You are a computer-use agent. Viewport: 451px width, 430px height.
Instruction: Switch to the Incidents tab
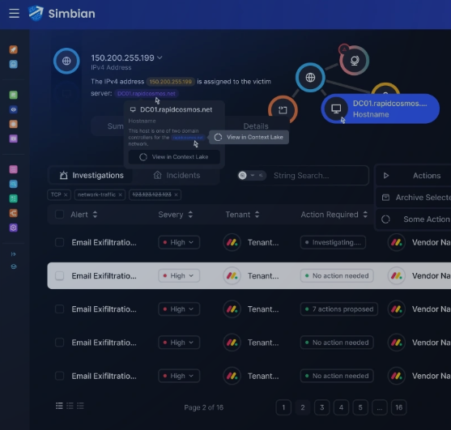(x=177, y=175)
